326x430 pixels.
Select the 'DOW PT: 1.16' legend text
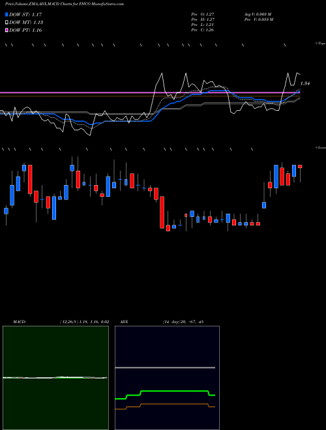25,30
